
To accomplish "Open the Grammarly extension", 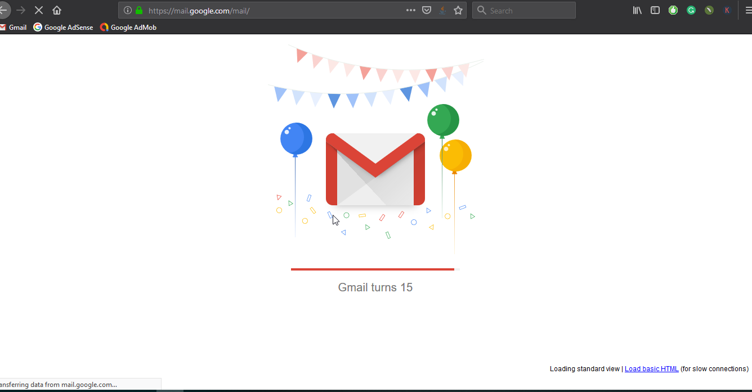I will 691,10.
